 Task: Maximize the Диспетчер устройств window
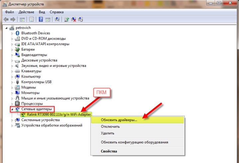tap(219, 3)
